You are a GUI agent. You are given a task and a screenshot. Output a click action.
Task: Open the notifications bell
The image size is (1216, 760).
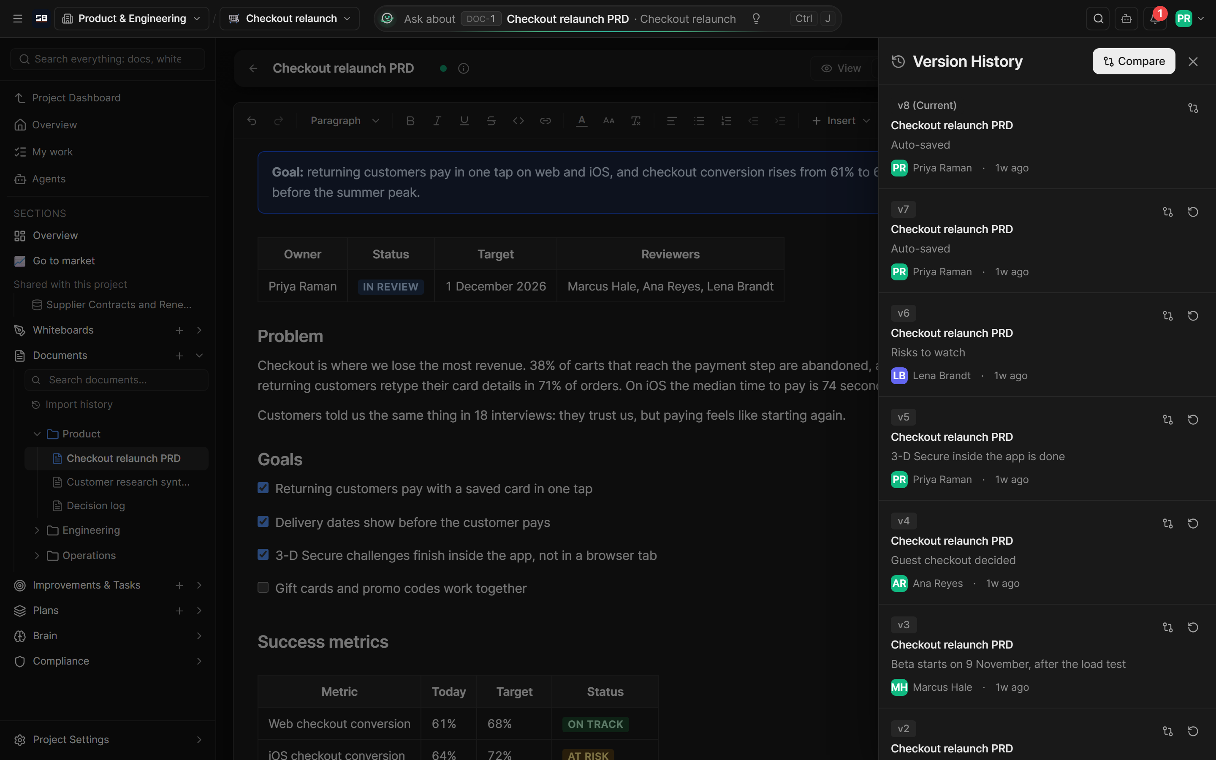click(x=1155, y=19)
